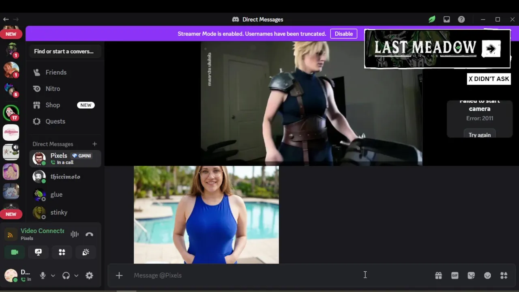Open Quests in the sidebar
519x292 pixels.
click(65, 121)
